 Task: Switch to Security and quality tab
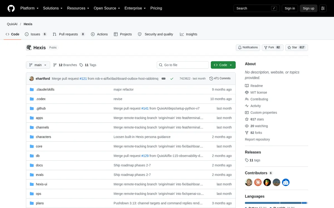tap(156, 34)
